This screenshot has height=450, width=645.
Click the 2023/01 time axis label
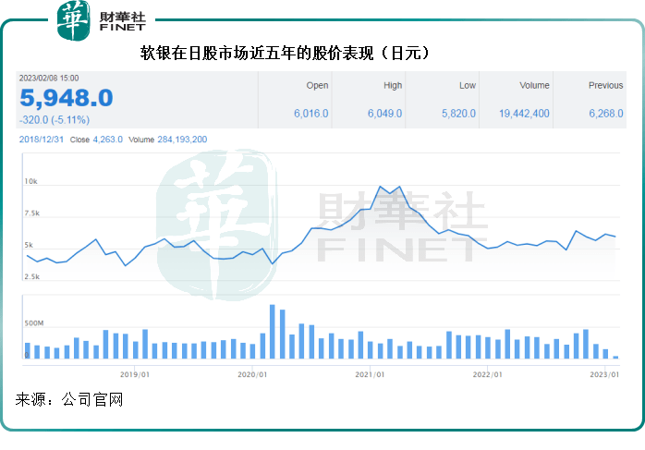(x=604, y=375)
